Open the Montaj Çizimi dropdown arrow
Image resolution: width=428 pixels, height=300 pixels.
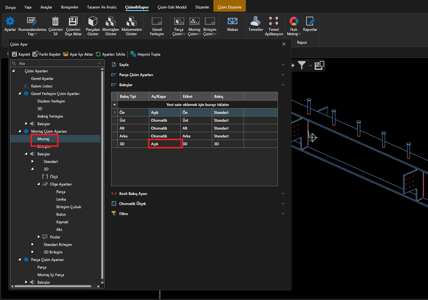click(x=200, y=34)
